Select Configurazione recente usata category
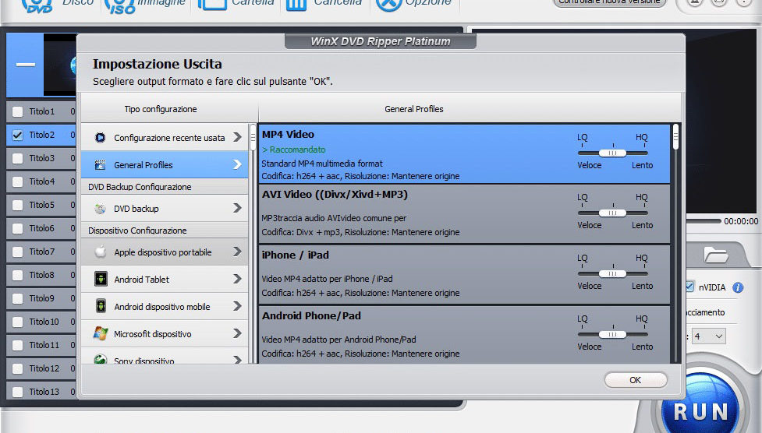The image size is (762, 433). [165, 137]
